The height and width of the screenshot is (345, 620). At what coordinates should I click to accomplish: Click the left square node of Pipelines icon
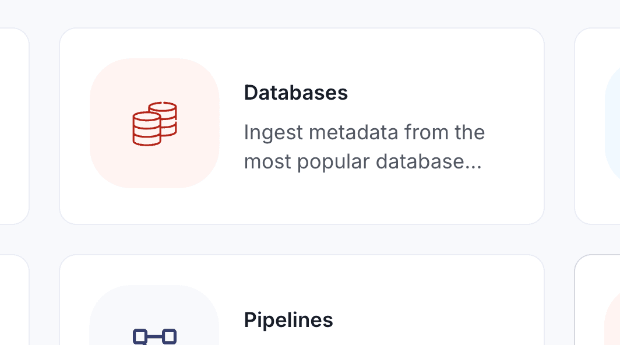(x=140, y=336)
